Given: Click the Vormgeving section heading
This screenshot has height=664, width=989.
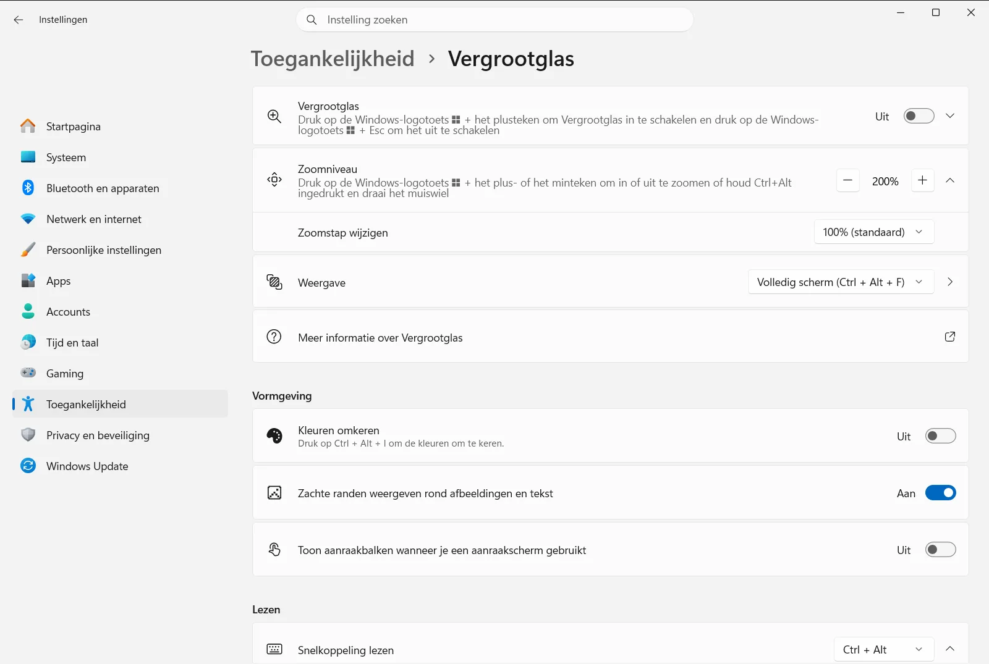Looking at the screenshot, I should (282, 396).
